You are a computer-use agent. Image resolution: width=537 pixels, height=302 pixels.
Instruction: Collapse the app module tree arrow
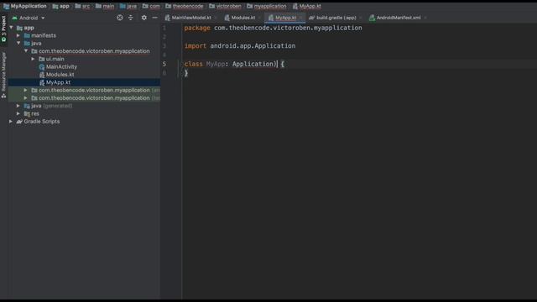11,28
